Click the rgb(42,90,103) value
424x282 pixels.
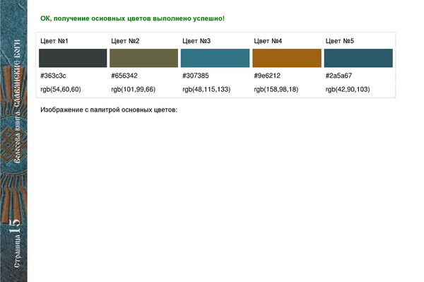point(348,90)
